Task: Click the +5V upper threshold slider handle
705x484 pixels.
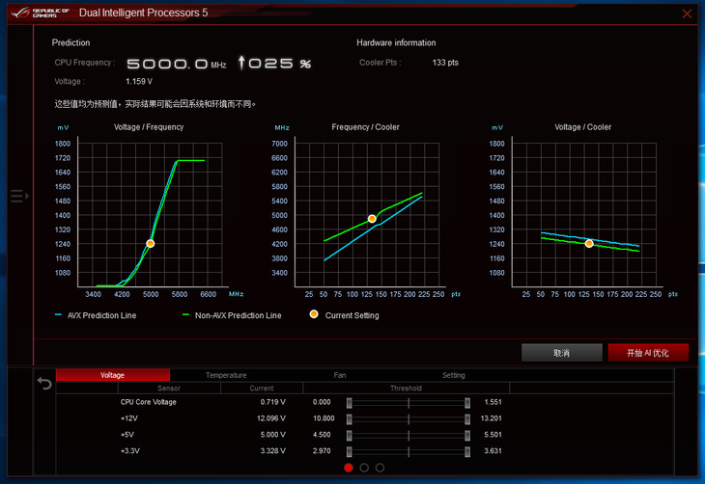Action: coord(467,435)
